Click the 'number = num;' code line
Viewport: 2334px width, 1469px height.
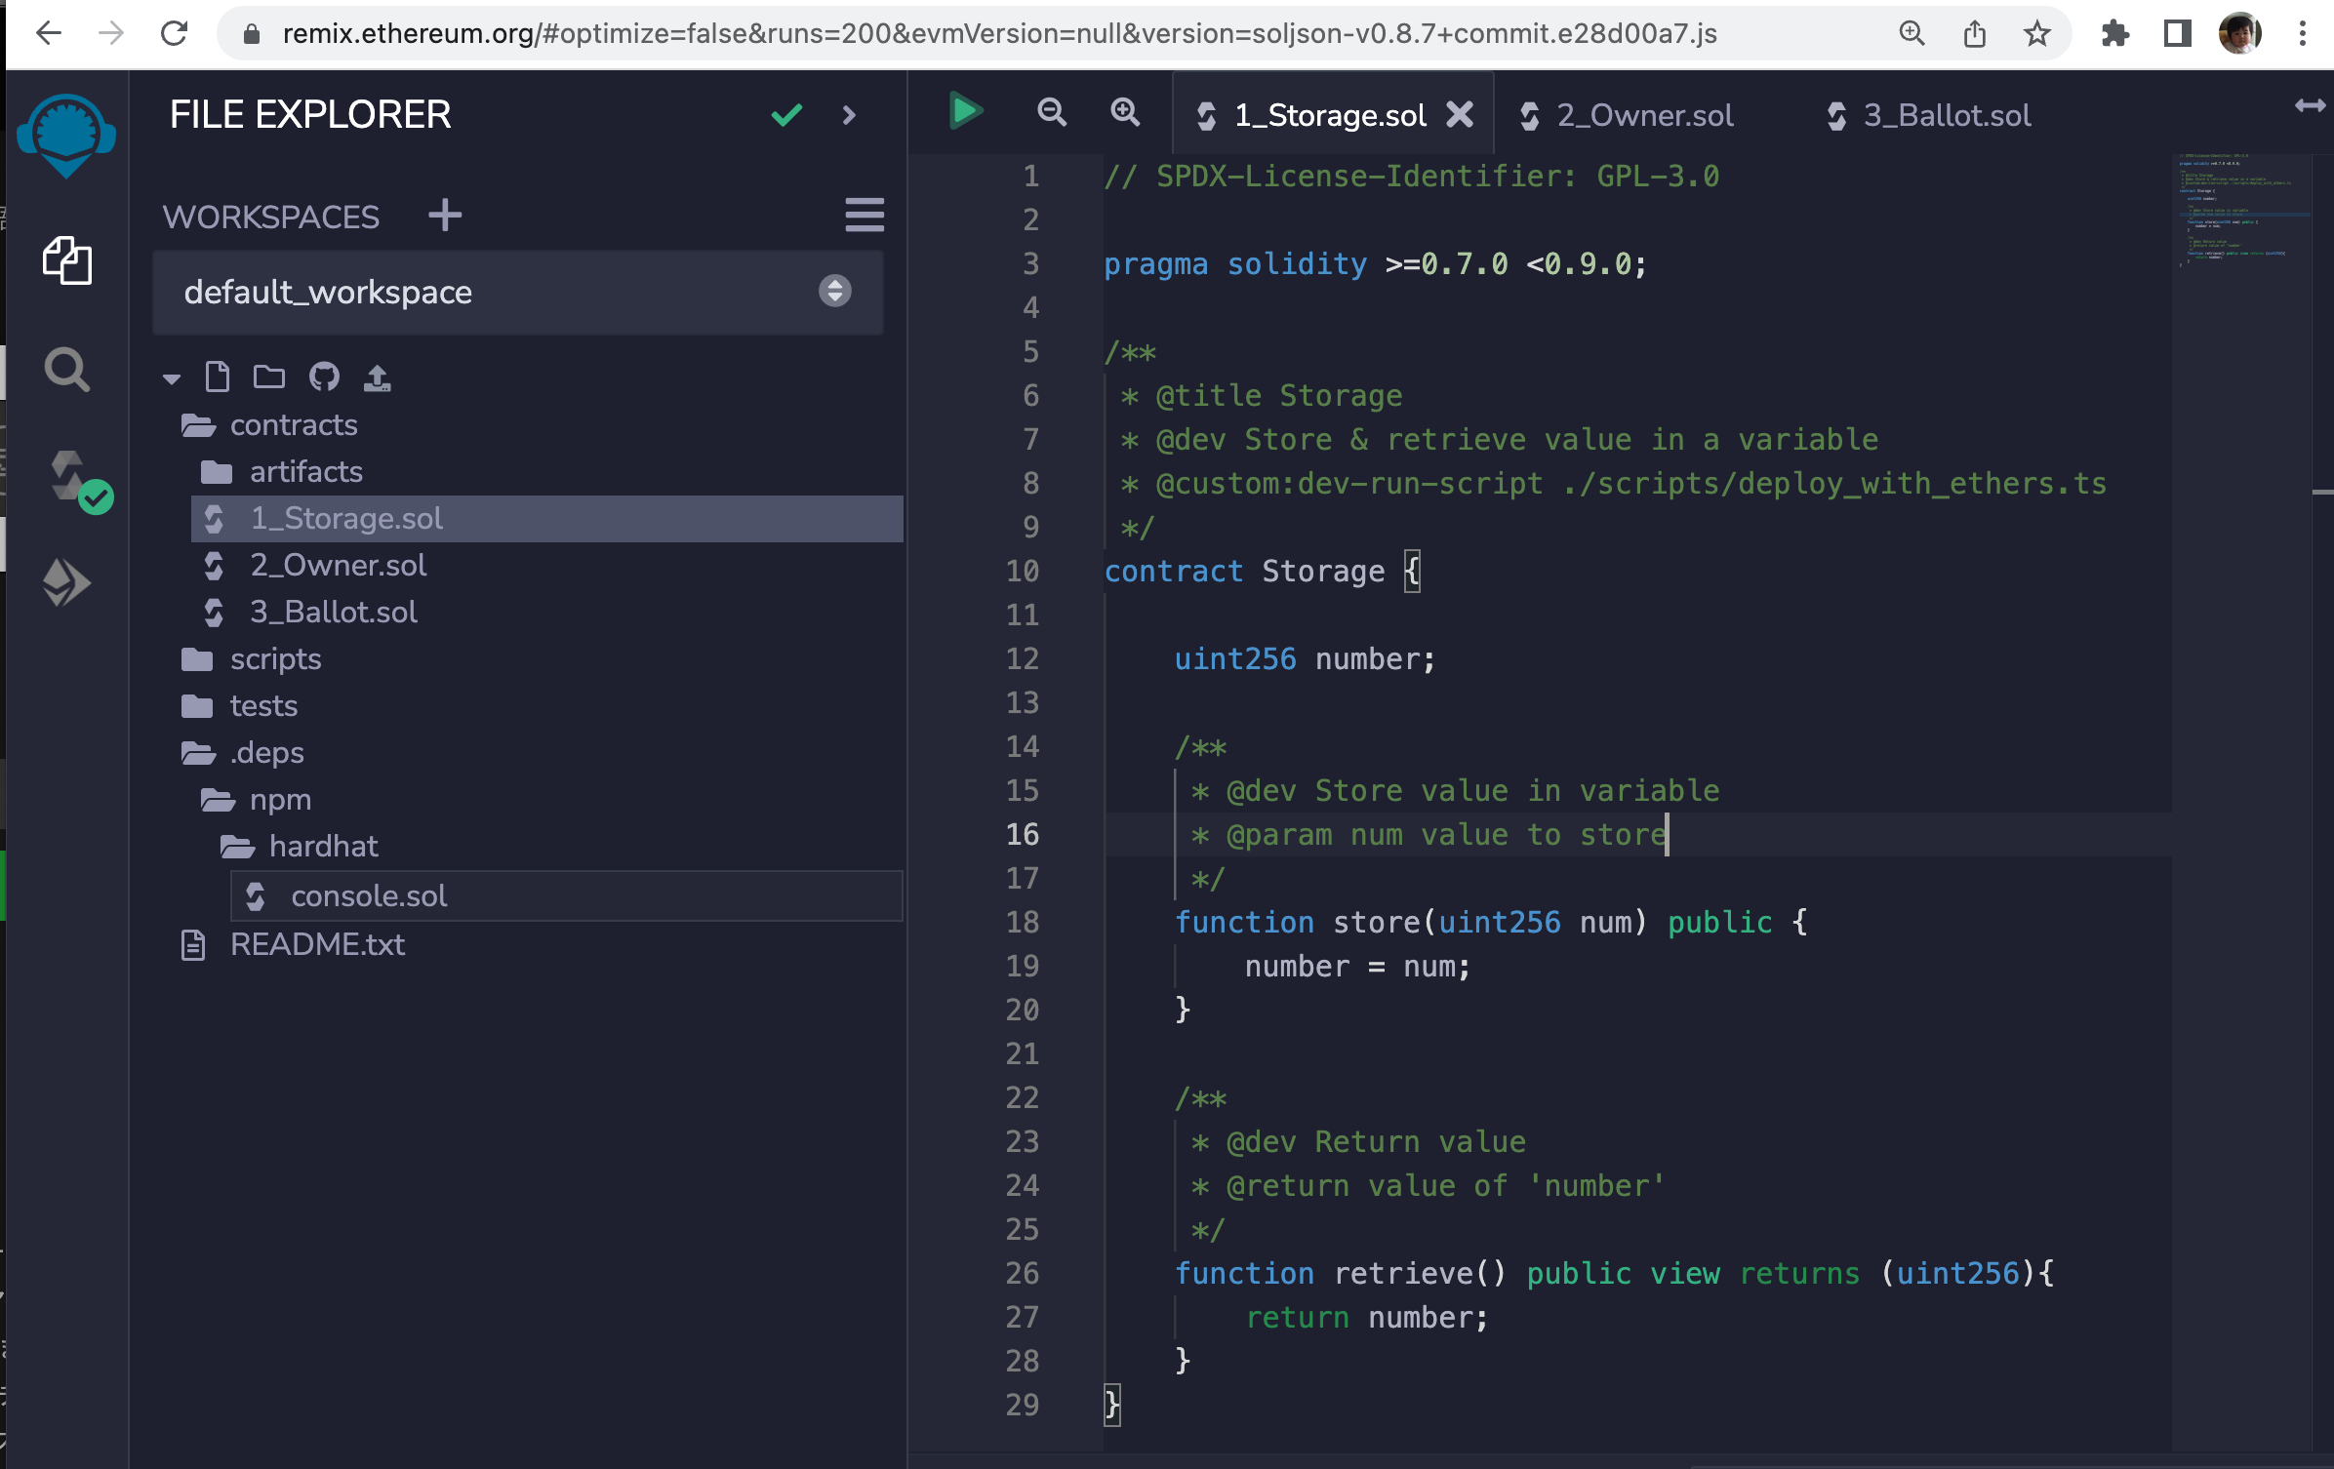(1357, 967)
